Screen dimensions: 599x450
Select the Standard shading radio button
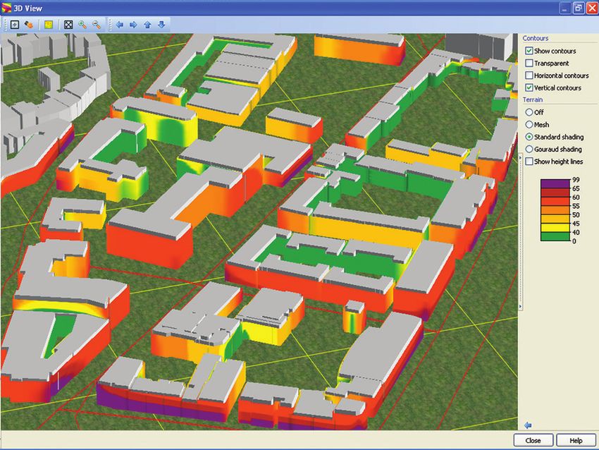click(x=529, y=137)
